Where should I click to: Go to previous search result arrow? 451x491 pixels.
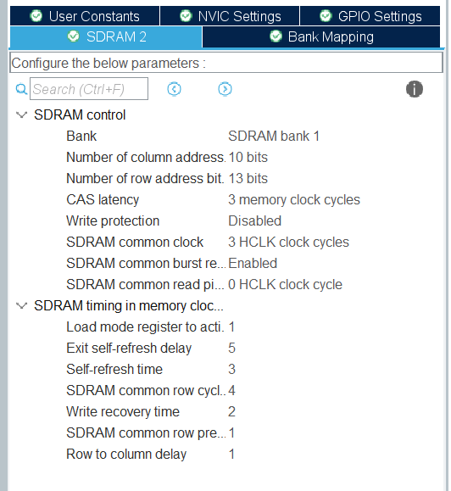[174, 89]
